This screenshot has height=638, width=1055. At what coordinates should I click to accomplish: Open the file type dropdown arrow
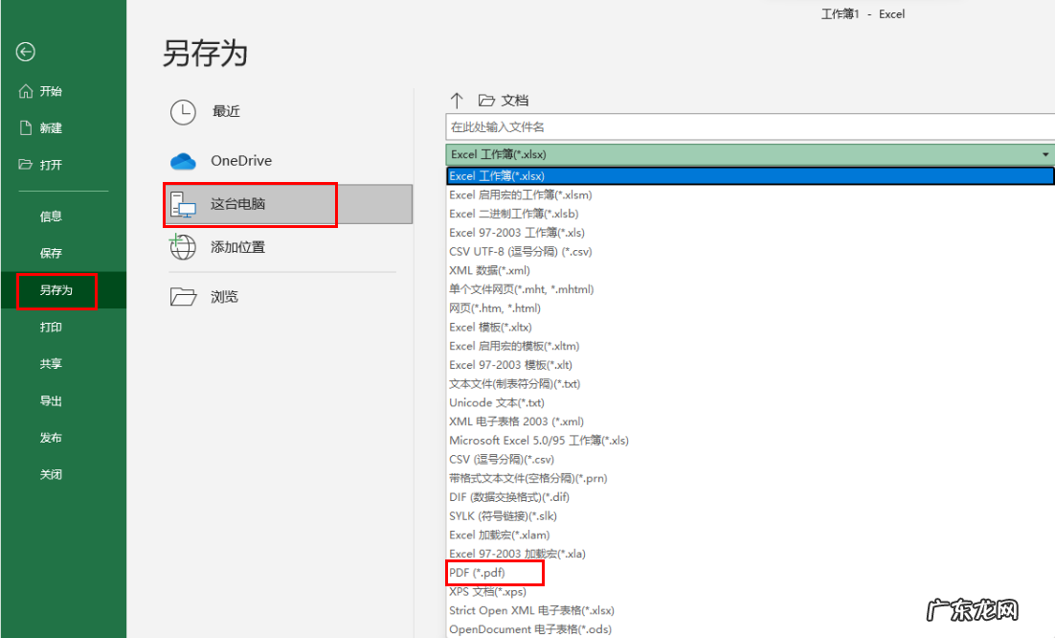point(1045,155)
